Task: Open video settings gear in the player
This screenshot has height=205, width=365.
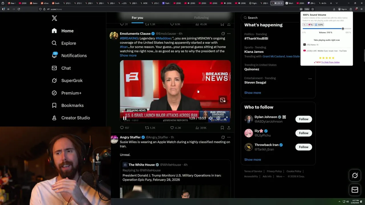Action: coord(218,118)
